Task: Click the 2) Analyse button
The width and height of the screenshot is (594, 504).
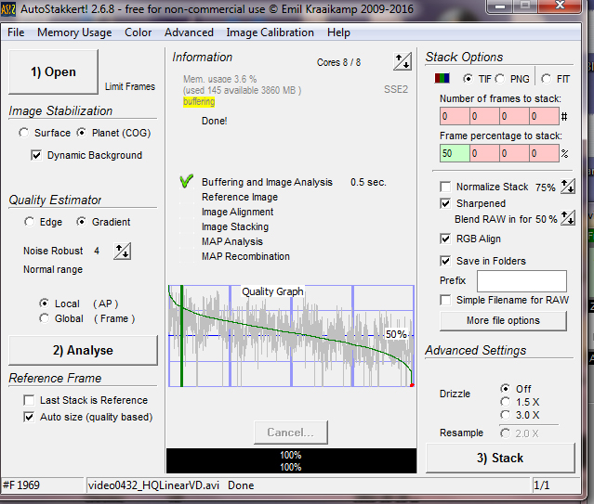Action: [83, 350]
